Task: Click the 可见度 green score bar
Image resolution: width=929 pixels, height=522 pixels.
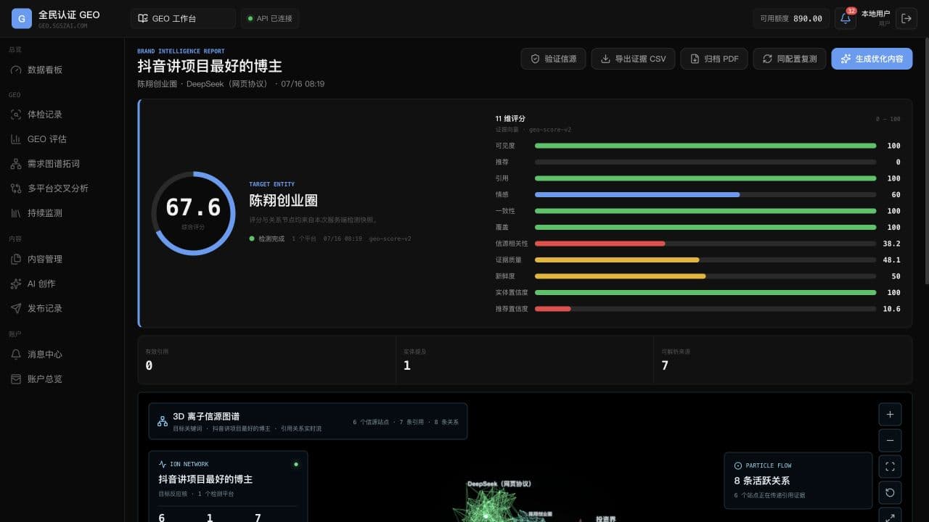Action: (705, 146)
